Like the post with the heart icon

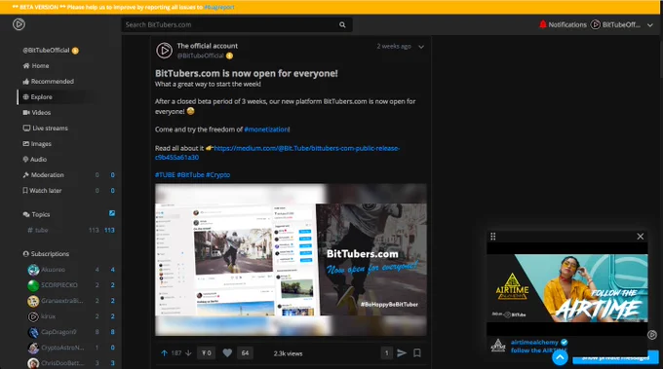click(x=227, y=353)
